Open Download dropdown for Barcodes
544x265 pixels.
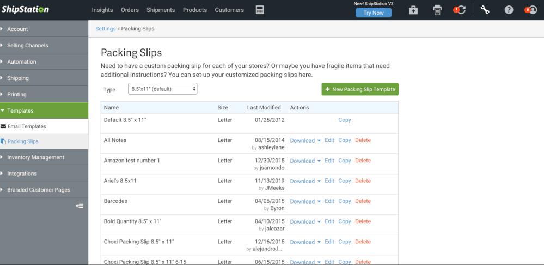(x=305, y=201)
